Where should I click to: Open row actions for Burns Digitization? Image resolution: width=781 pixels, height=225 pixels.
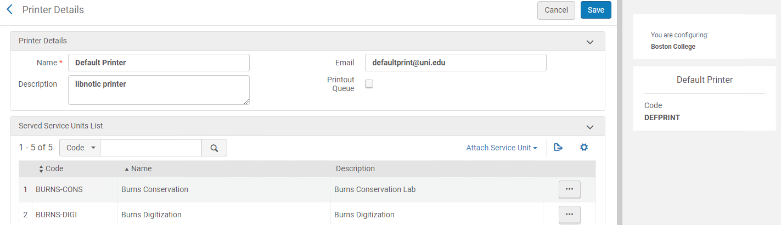569,215
